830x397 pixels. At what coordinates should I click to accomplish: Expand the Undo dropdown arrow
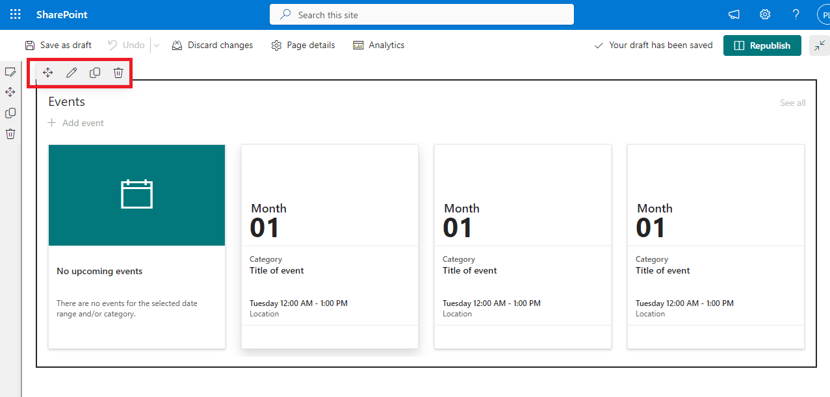156,45
